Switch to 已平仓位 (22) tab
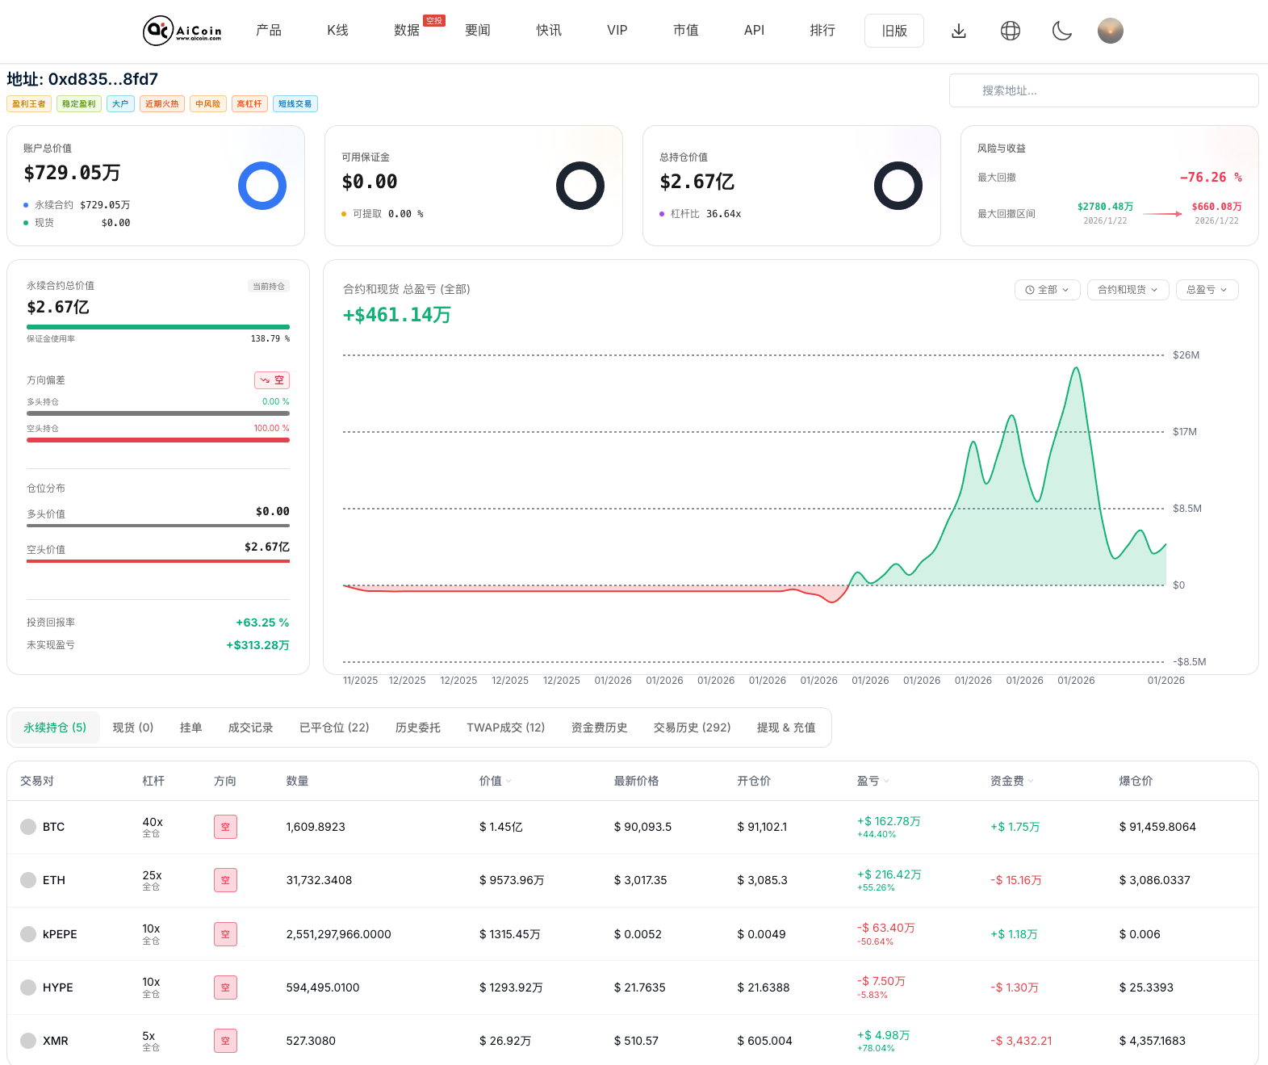 pyautogui.click(x=334, y=727)
